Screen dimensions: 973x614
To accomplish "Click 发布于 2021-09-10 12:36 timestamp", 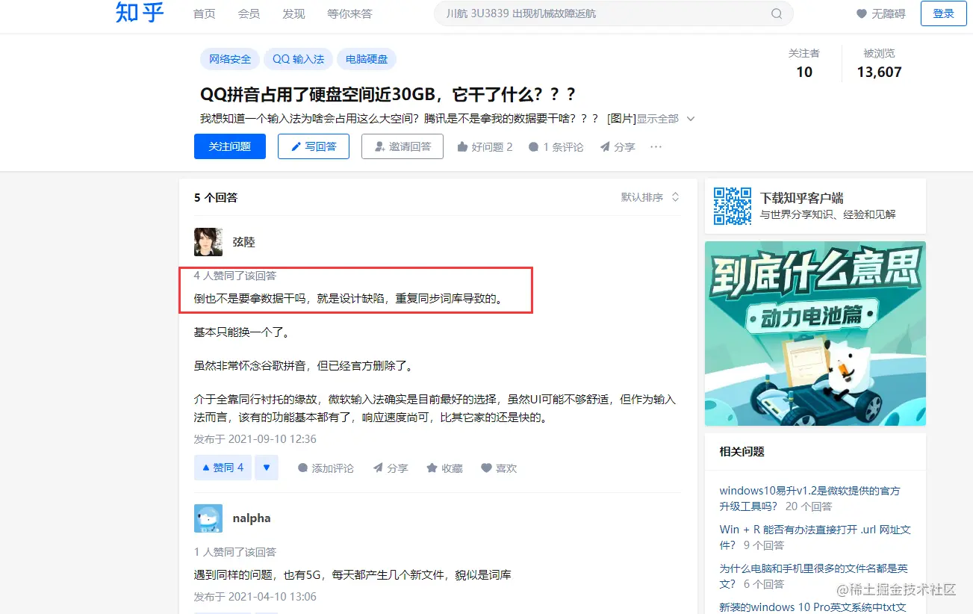I will click(x=255, y=438).
